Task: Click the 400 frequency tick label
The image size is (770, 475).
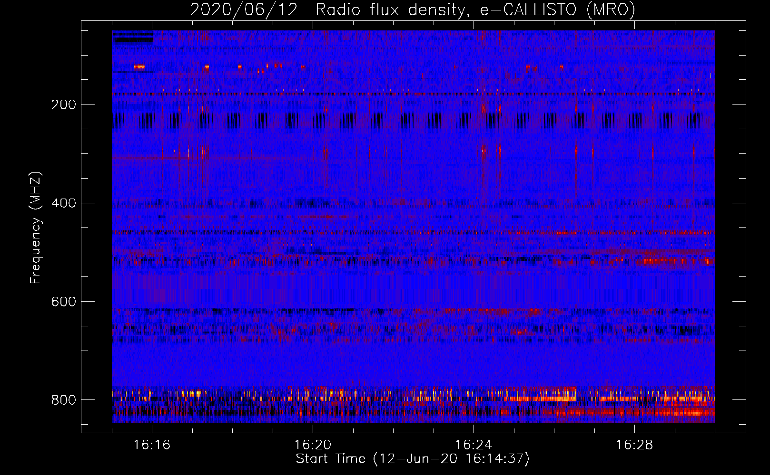Action: point(64,203)
